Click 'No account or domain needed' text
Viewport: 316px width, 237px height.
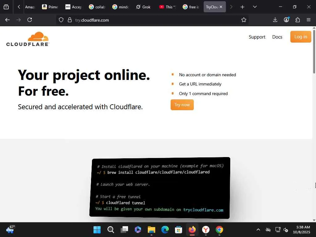click(x=207, y=75)
